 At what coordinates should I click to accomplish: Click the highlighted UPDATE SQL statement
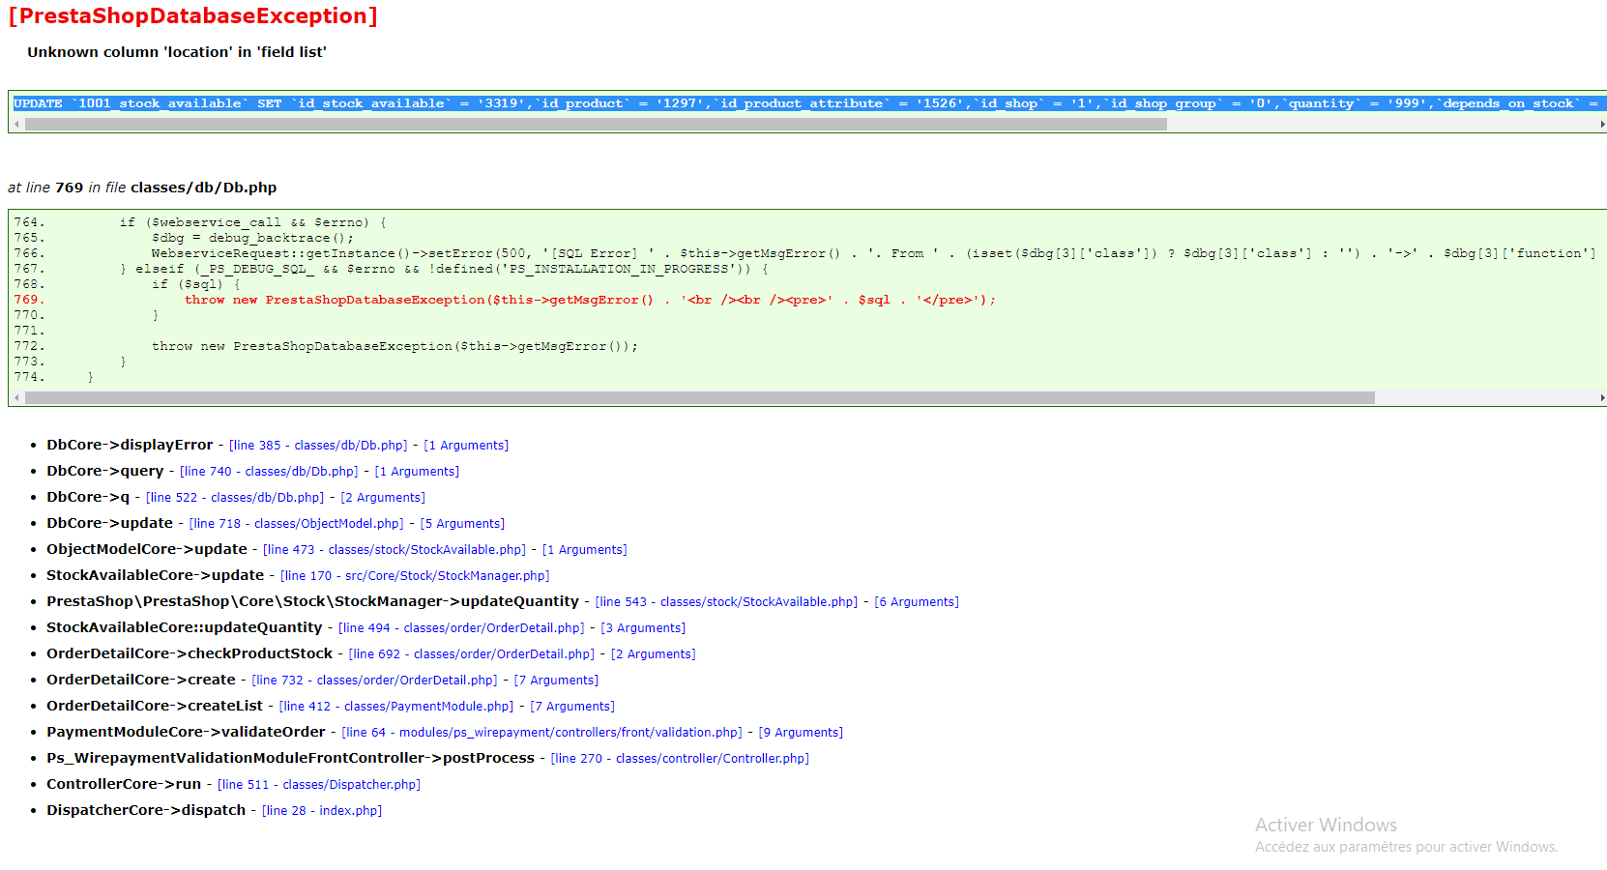pos(809,103)
